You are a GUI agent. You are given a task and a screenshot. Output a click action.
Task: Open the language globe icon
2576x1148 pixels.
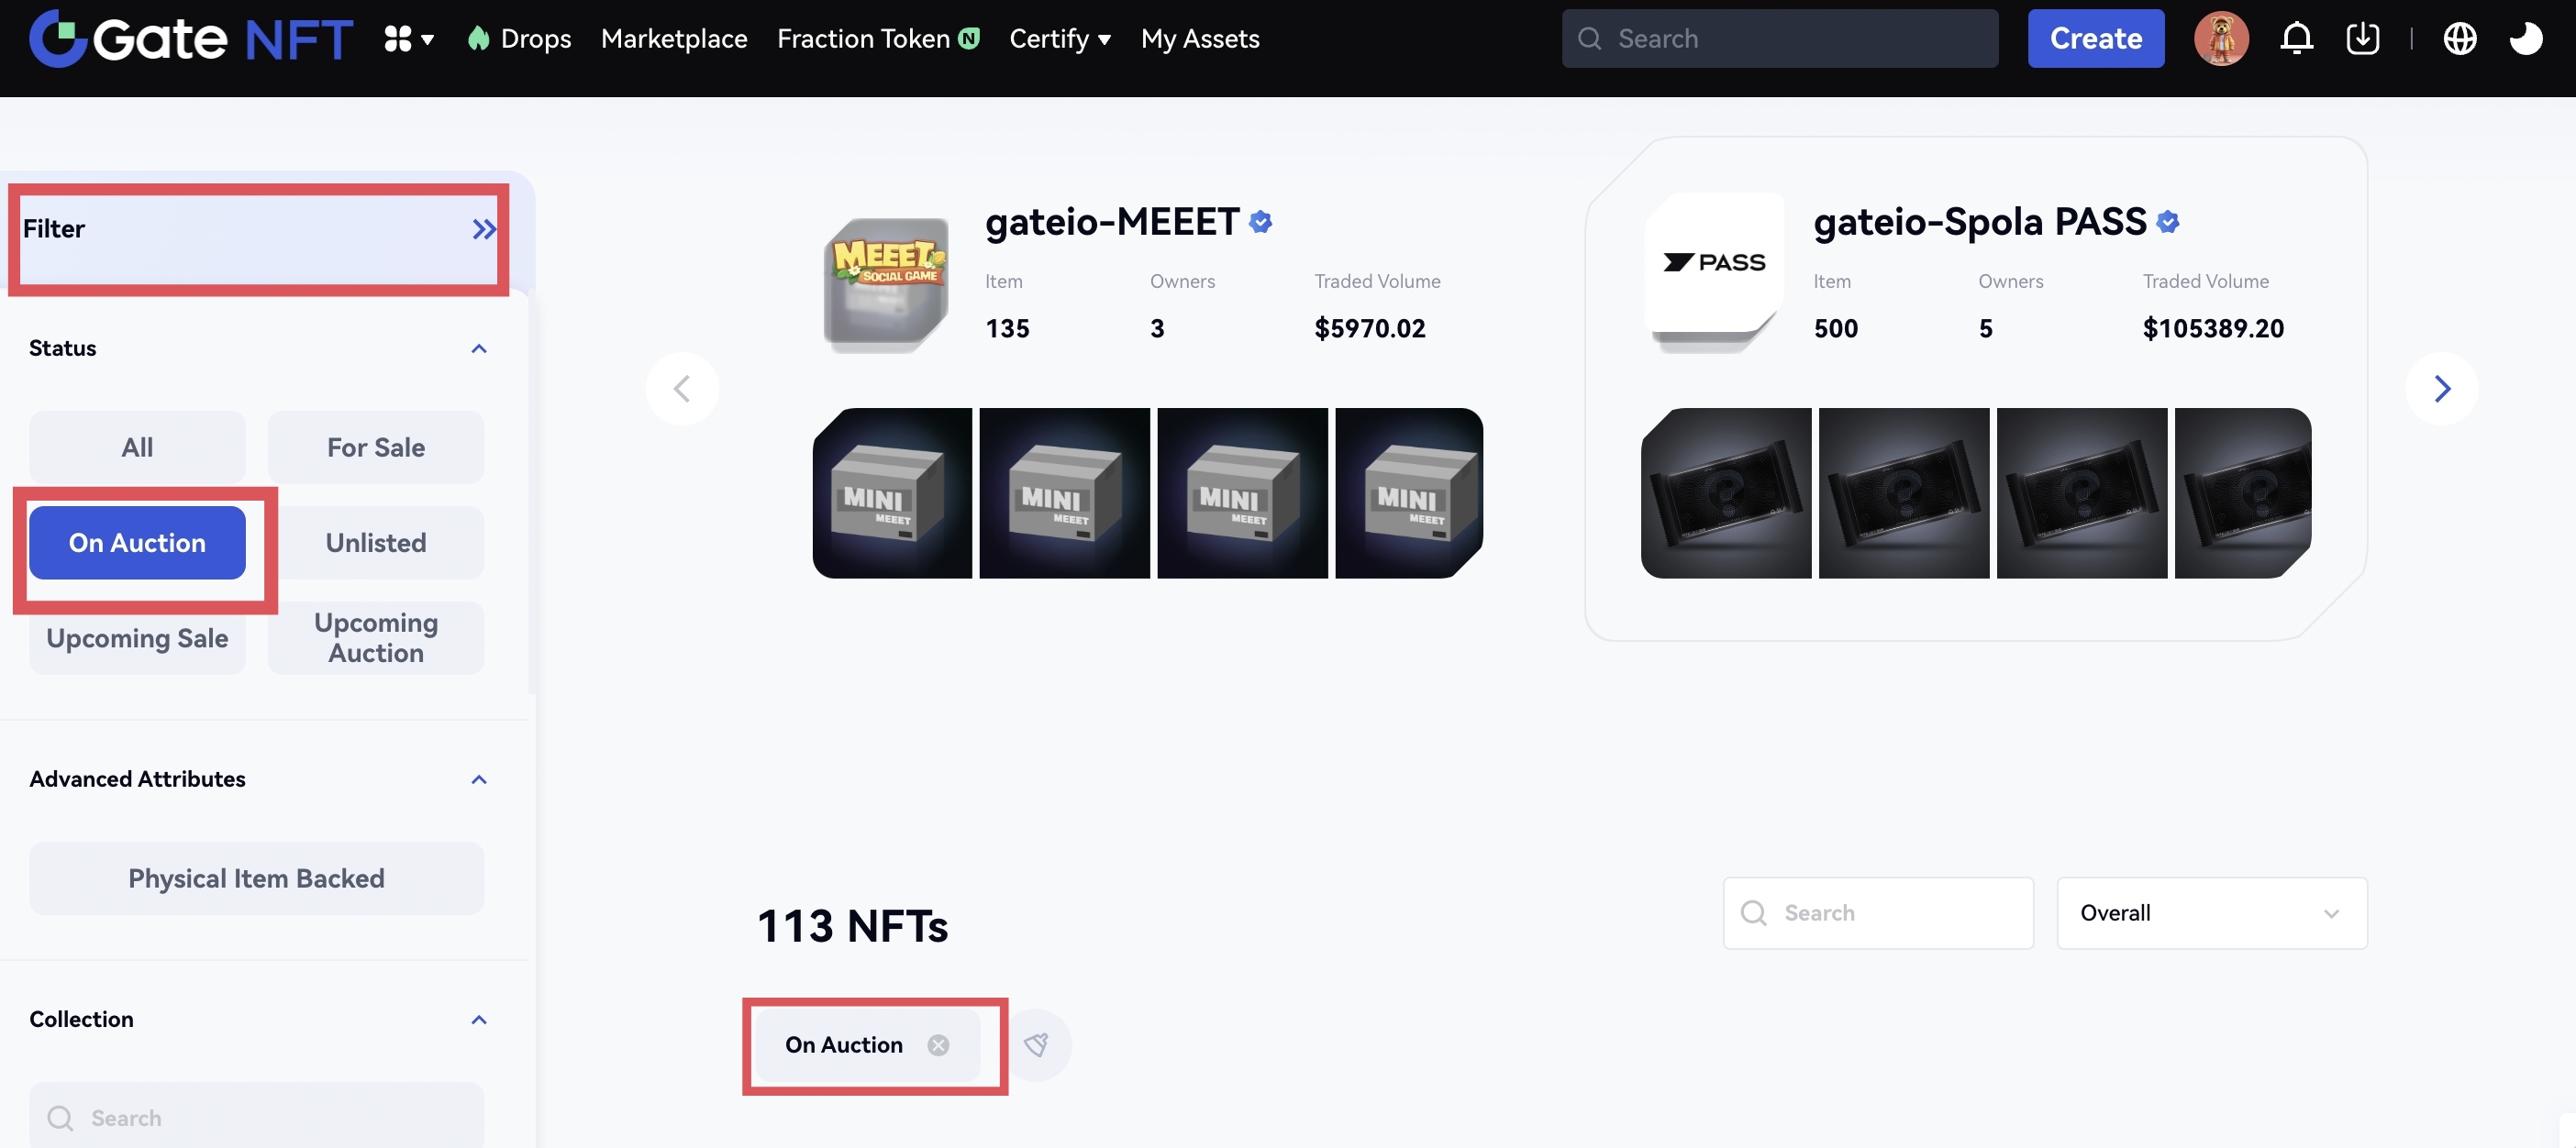click(x=2459, y=39)
